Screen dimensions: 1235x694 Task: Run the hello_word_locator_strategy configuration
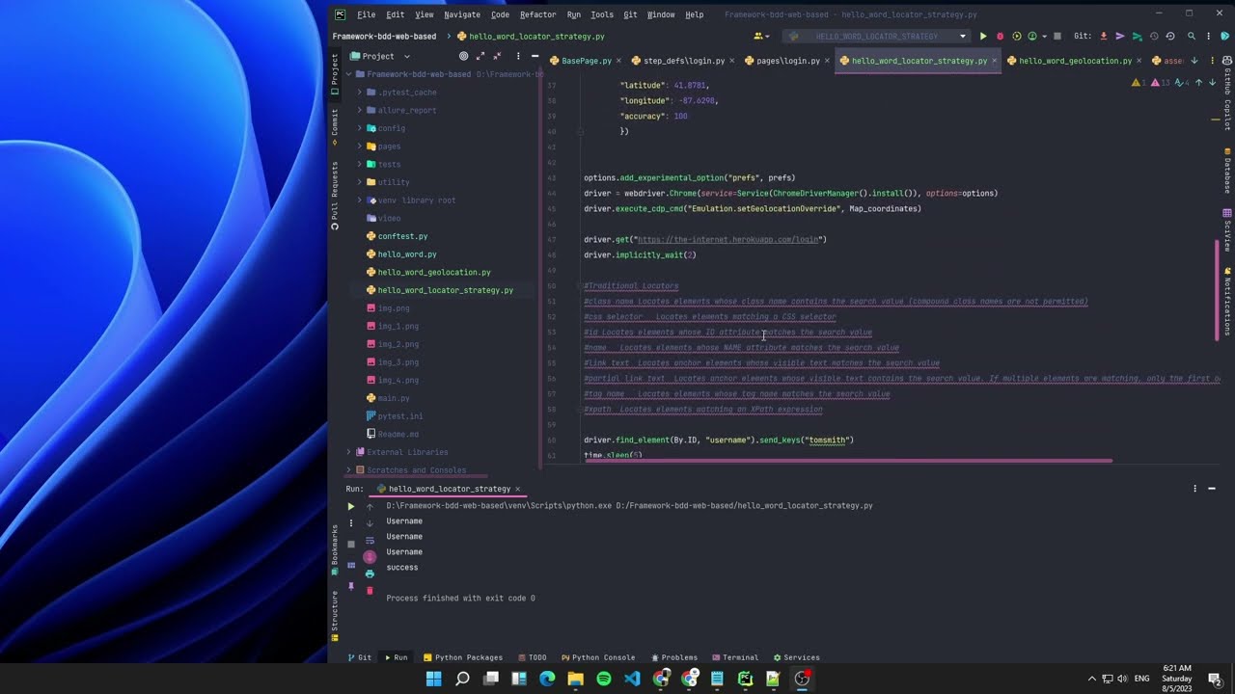(983, 36)
